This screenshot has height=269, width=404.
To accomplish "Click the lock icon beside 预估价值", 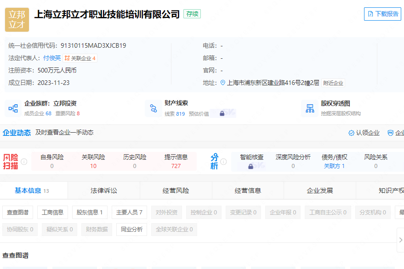I will [222, 113].
